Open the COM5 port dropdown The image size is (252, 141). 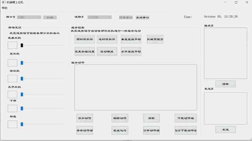tap(29, 17)
